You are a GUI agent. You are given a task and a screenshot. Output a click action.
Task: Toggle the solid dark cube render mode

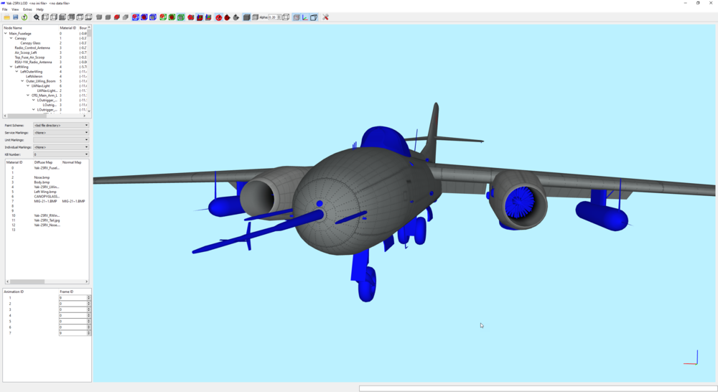246,17
